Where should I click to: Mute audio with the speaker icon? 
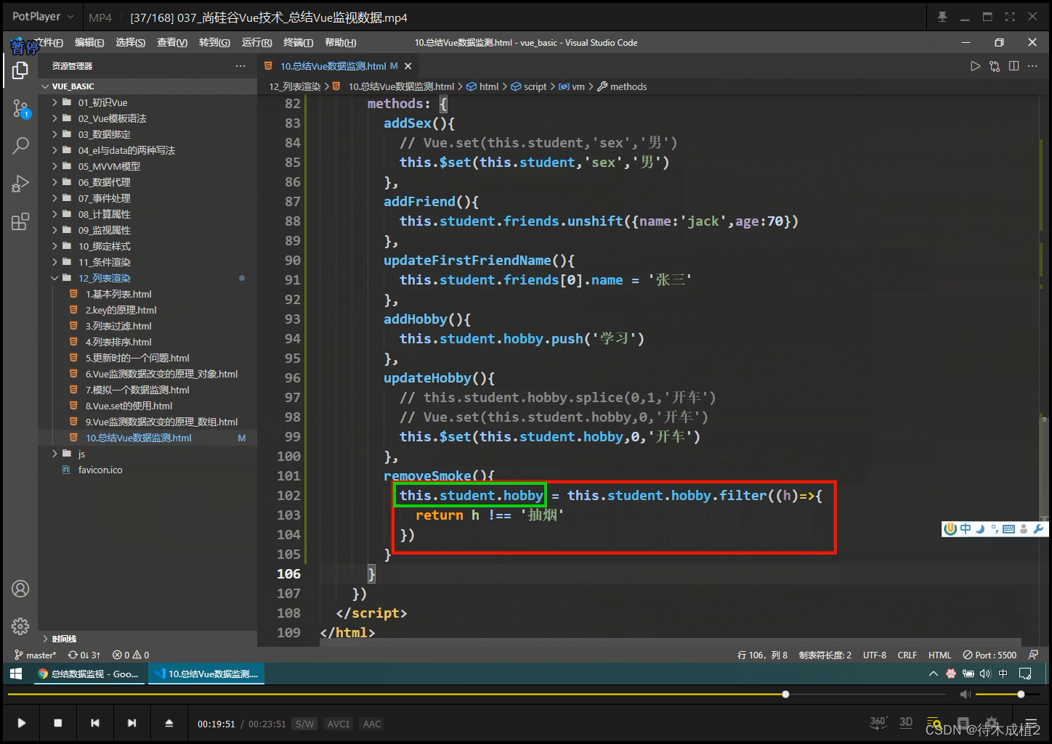(965, 695)
